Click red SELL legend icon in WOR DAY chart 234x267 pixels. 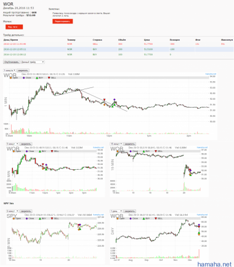(156, 218)
